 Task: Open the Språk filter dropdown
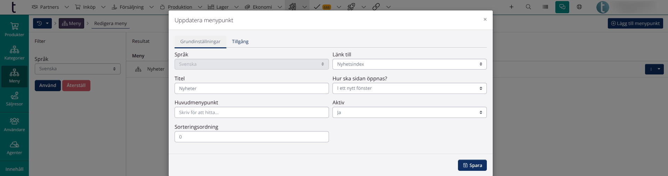click(78, 69)
